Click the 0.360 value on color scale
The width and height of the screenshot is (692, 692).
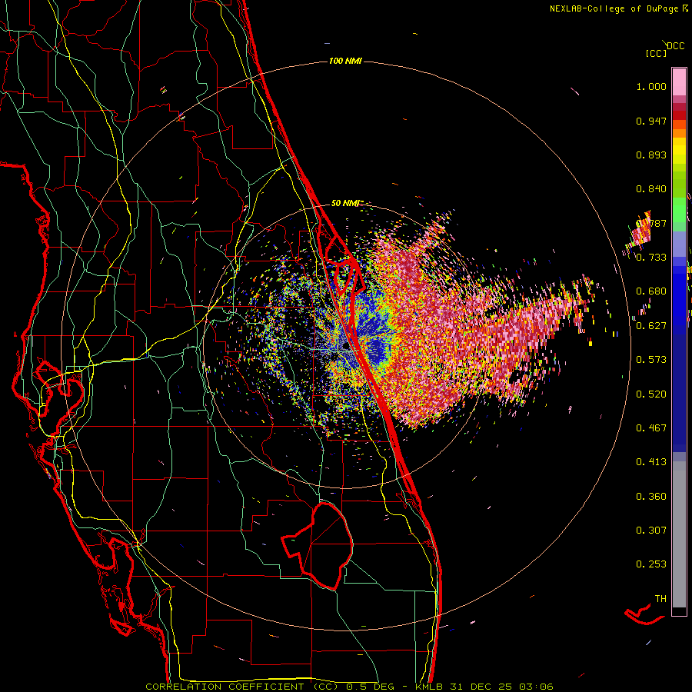click(x=651, y=497)
